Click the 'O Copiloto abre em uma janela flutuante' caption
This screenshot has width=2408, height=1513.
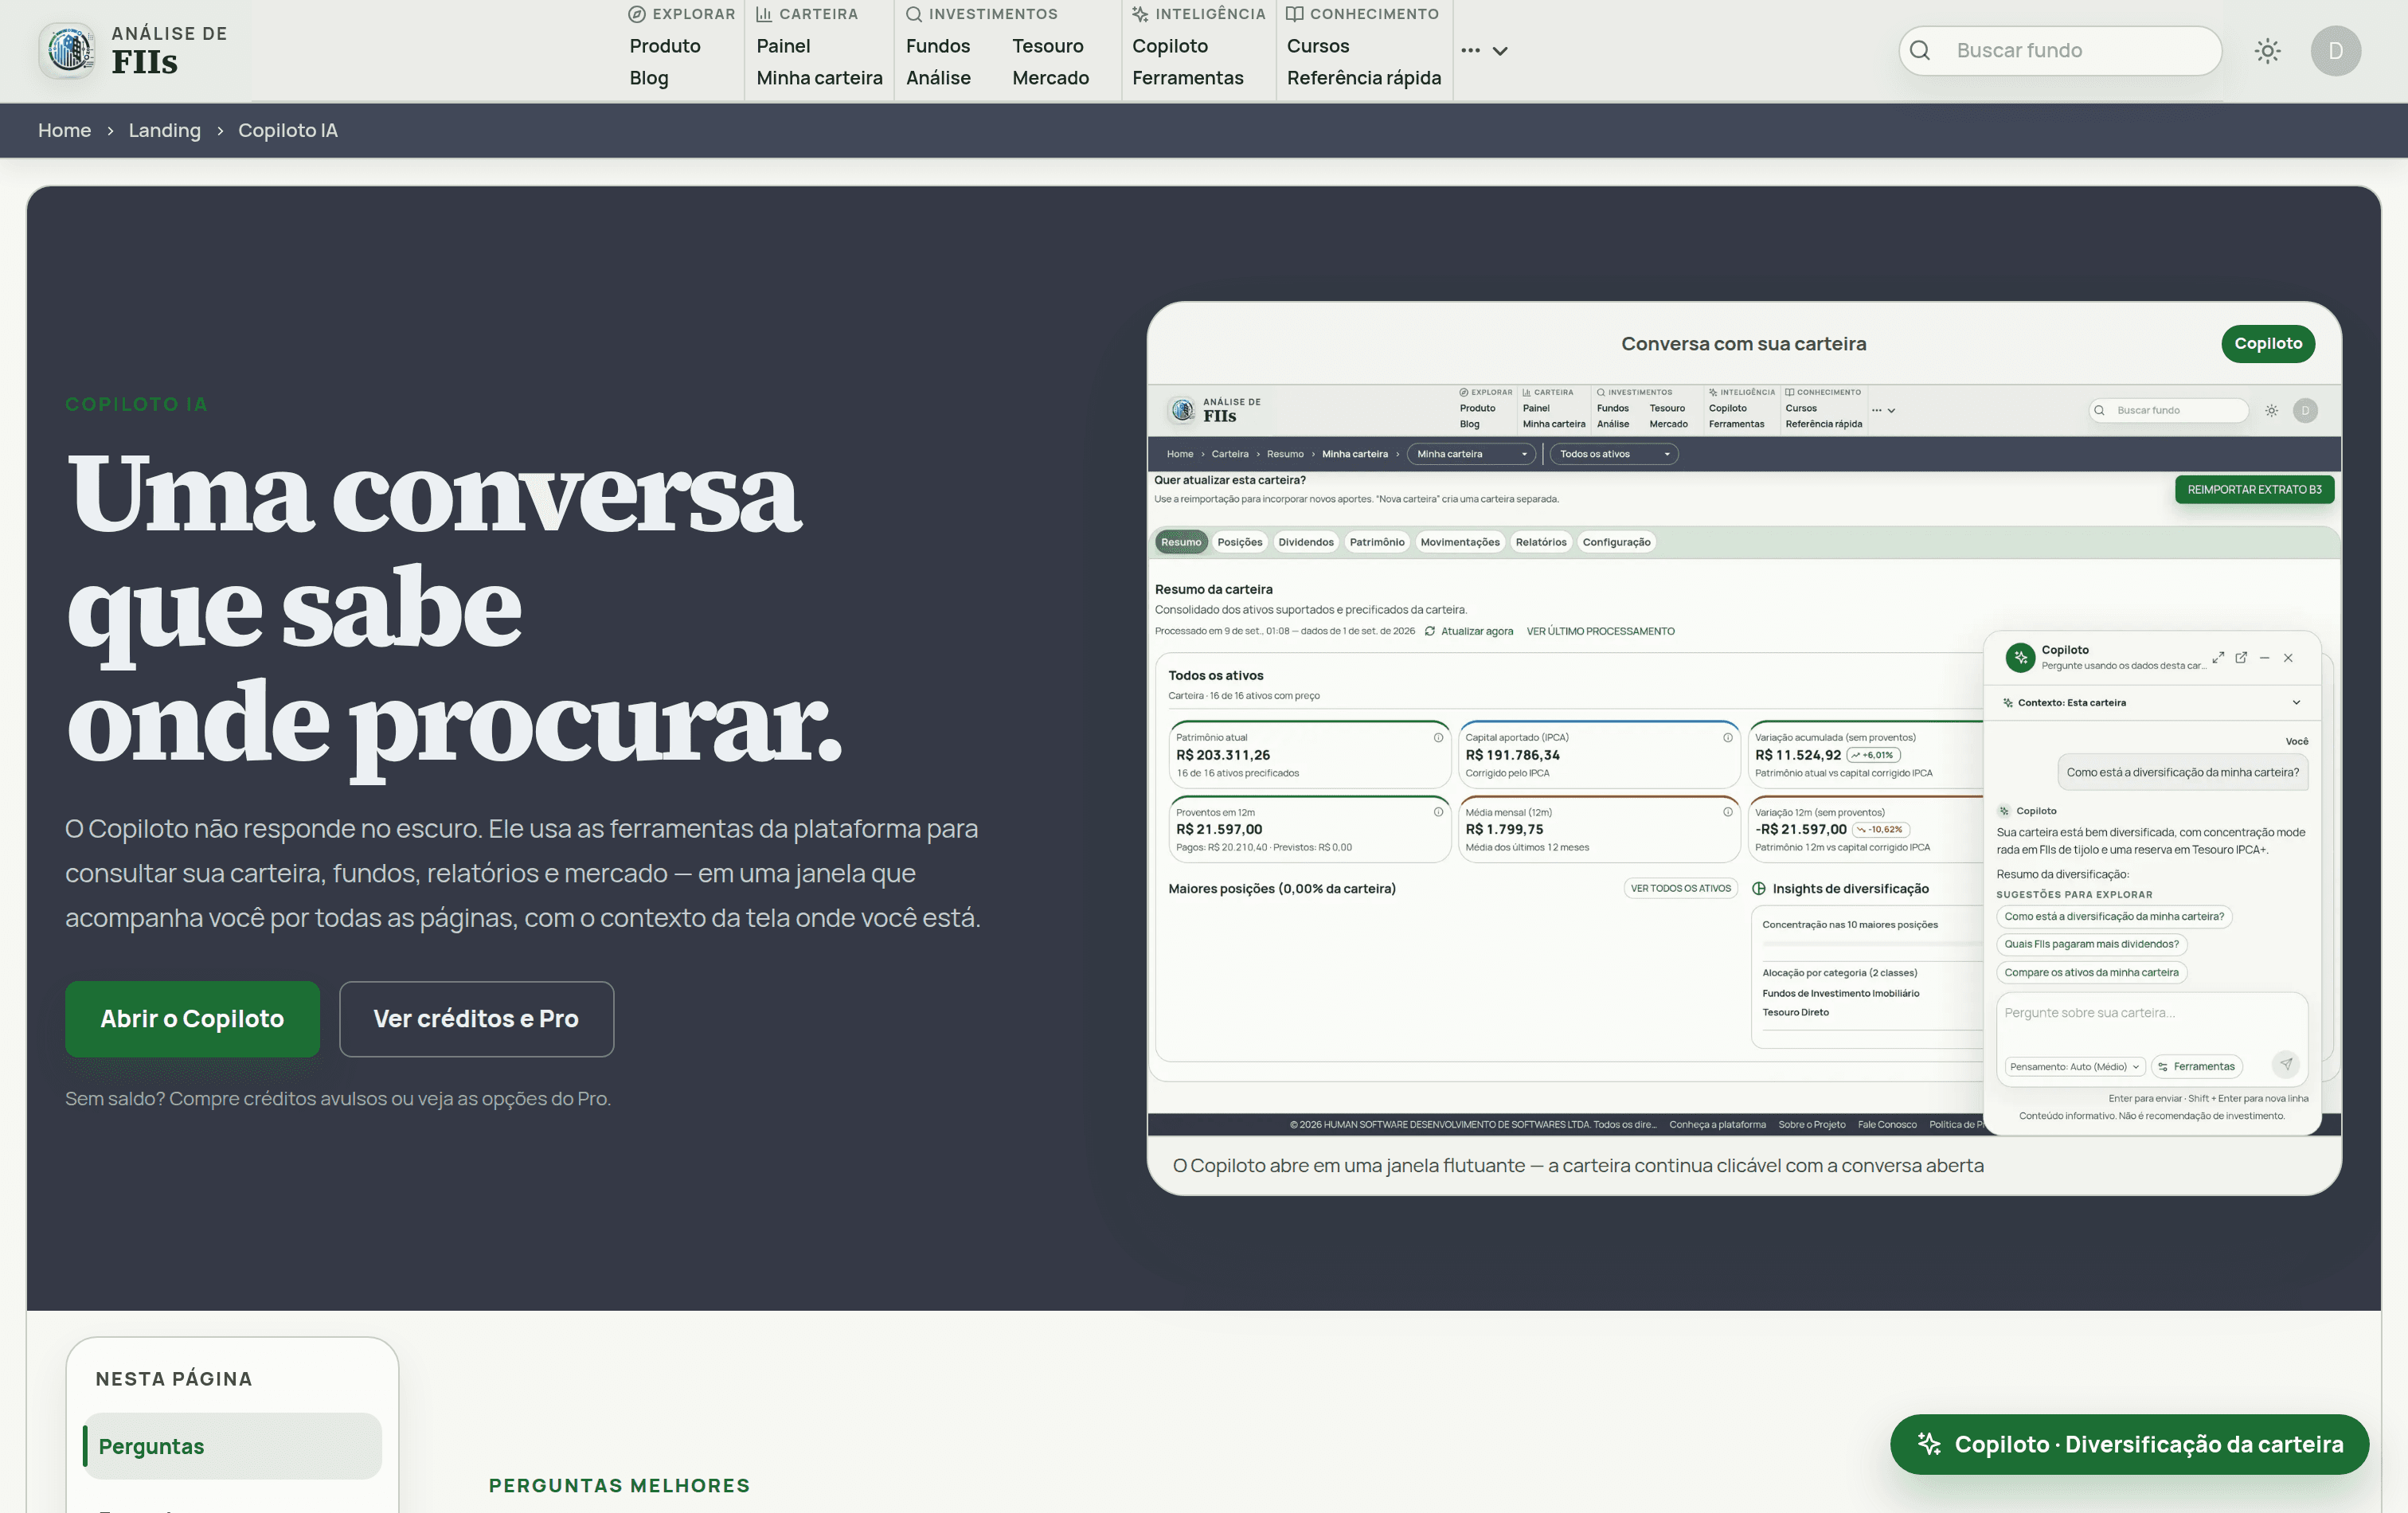1578,1165
